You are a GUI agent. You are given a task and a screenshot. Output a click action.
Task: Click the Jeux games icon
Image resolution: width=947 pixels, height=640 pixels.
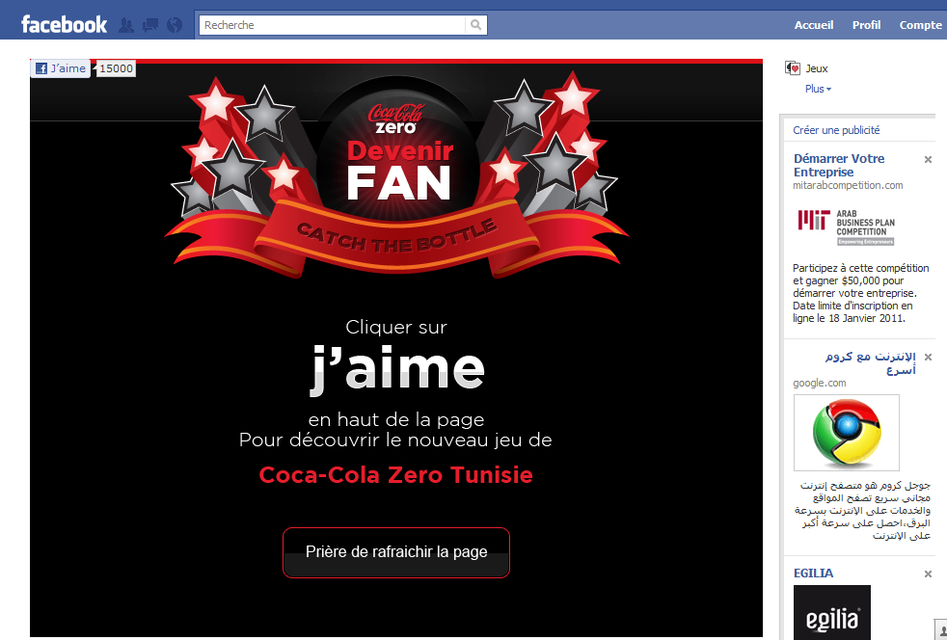pos(793,68)
